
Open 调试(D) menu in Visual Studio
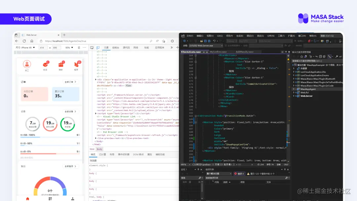pyautogui.click(x=250, y=36)
